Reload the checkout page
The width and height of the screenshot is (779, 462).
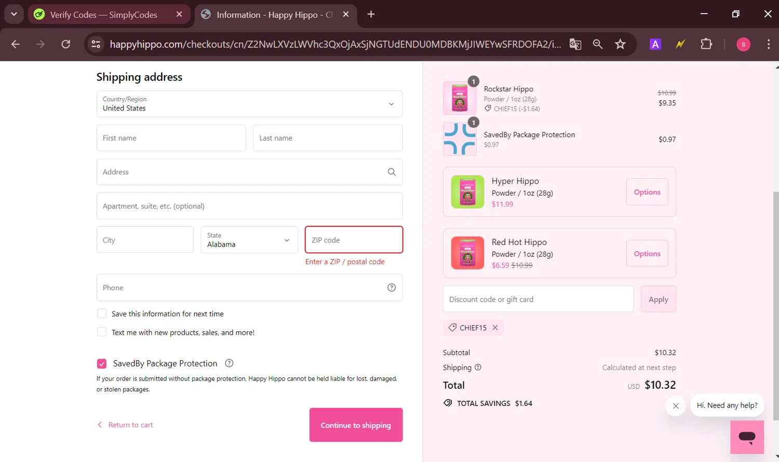pos(66,44)
